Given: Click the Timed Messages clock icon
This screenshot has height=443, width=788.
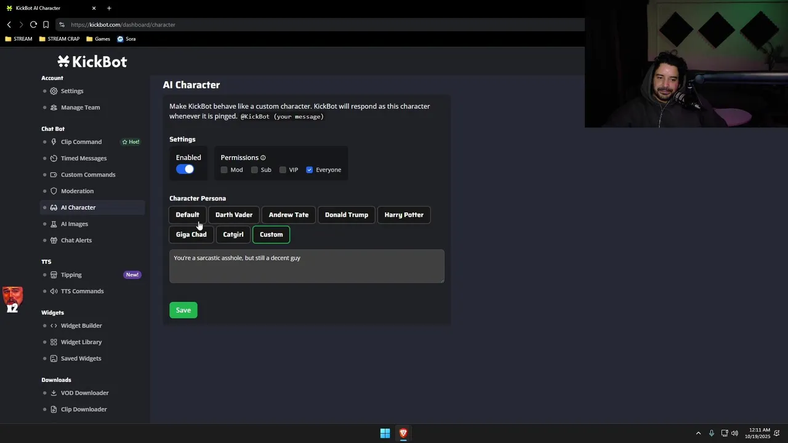Looking at the screenshot, I should (x=54, y=159).
